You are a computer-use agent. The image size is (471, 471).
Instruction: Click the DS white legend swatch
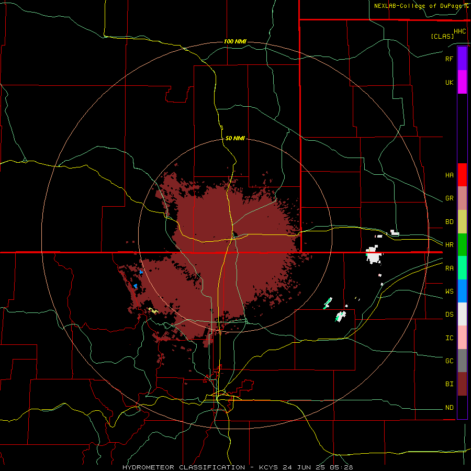(462, 314)
